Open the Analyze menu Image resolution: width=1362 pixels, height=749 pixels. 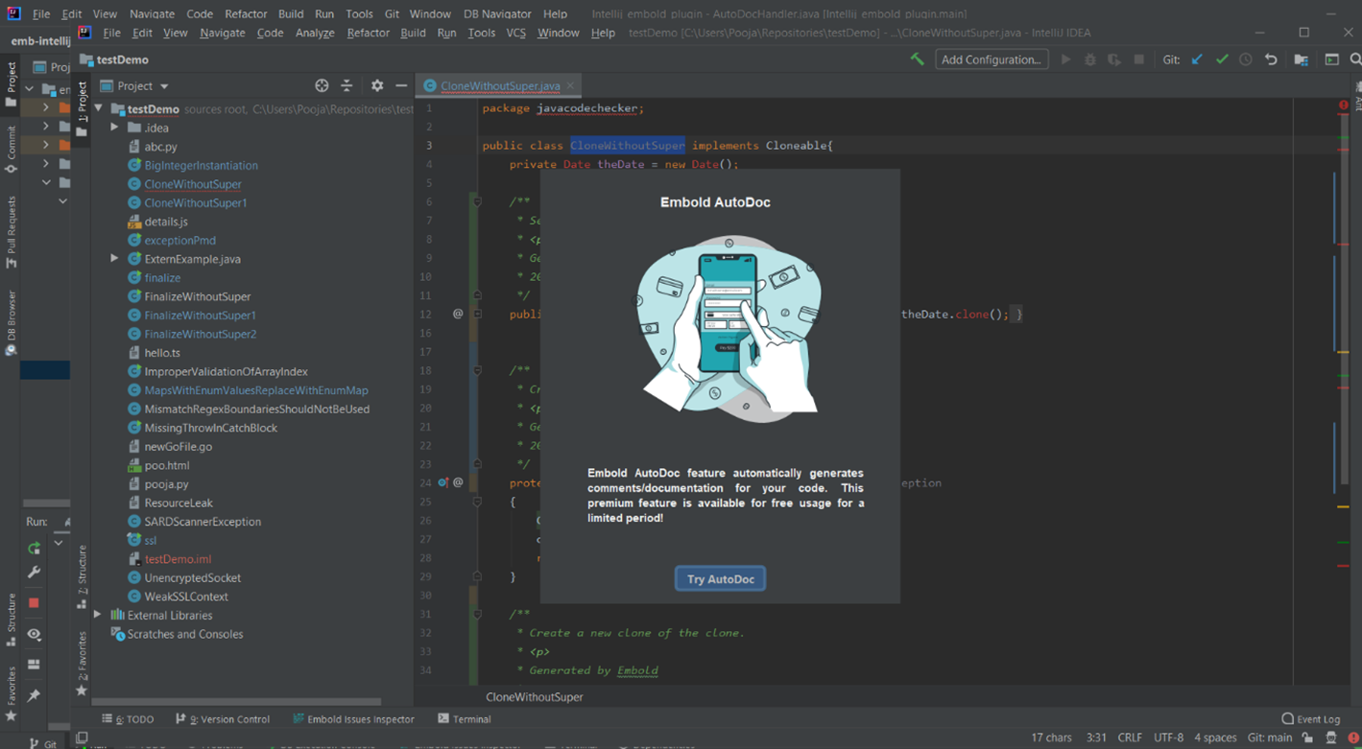(315, 33)
